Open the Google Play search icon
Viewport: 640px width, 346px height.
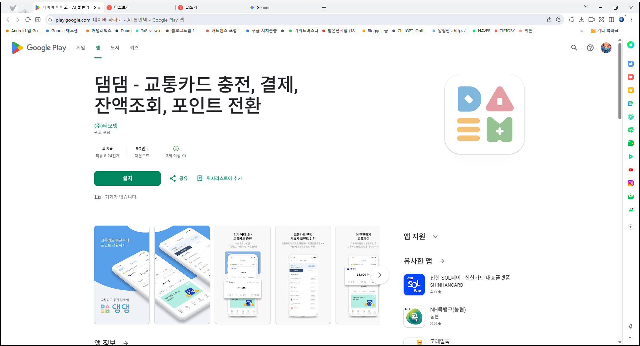pyautogui.click(x=574, y=48)
